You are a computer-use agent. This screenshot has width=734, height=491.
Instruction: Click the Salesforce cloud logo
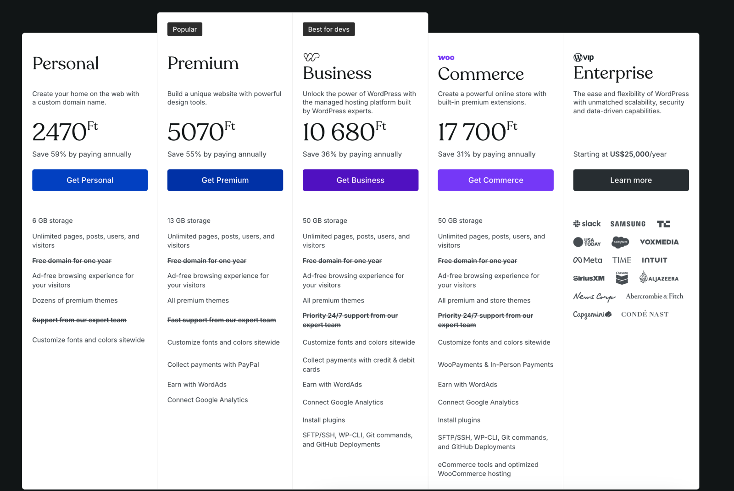coord(620,242)
